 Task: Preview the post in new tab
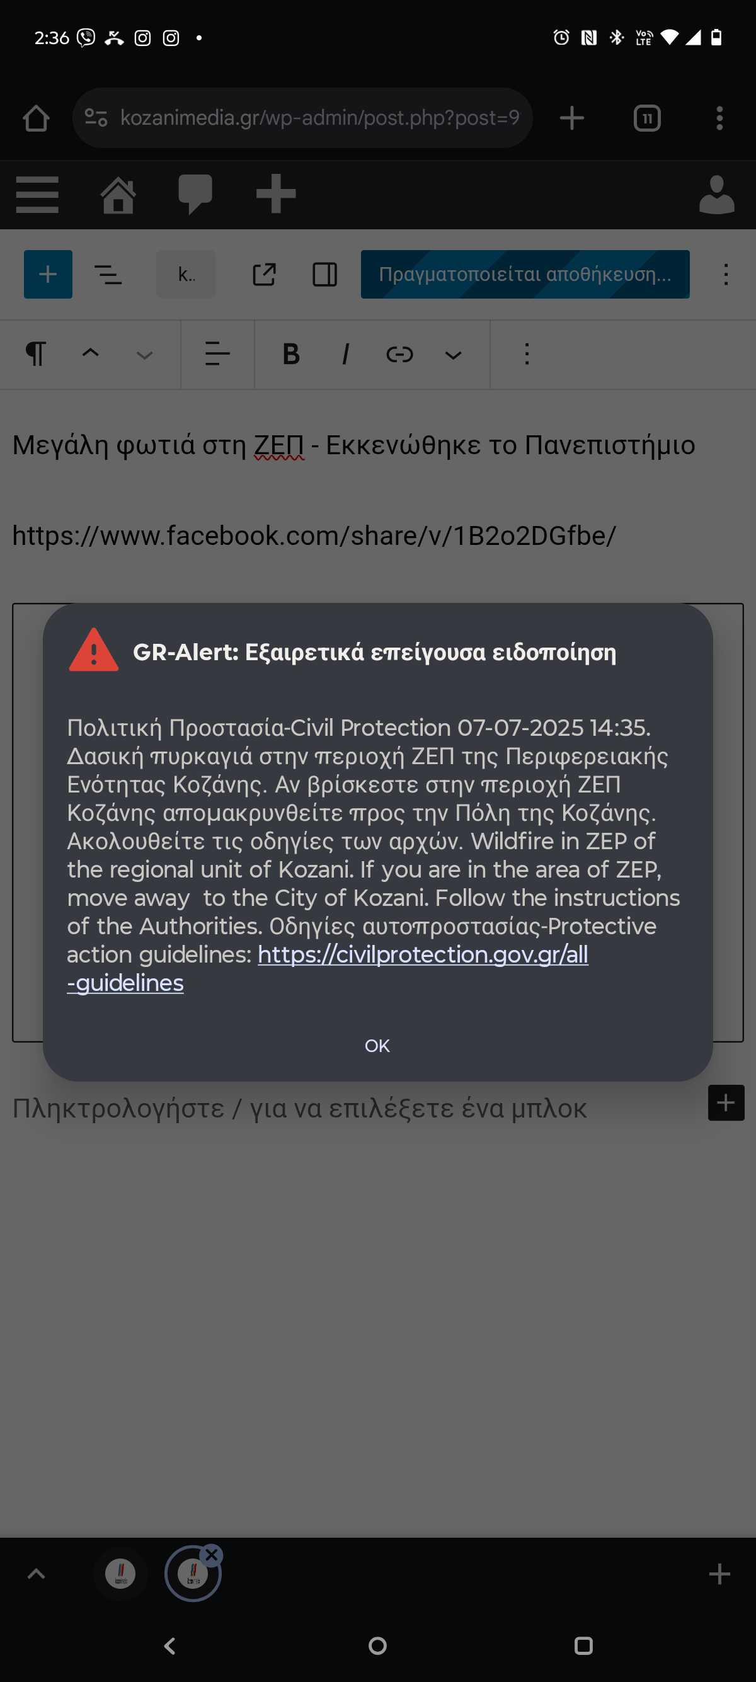[x=265, y=274]
